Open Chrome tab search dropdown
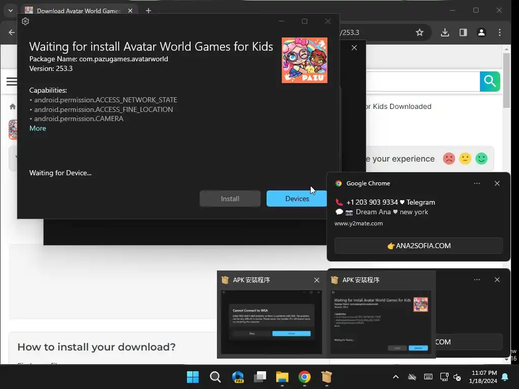Image resolution: width=519 pixels, height=389 pixels. (x=11, y=11)
